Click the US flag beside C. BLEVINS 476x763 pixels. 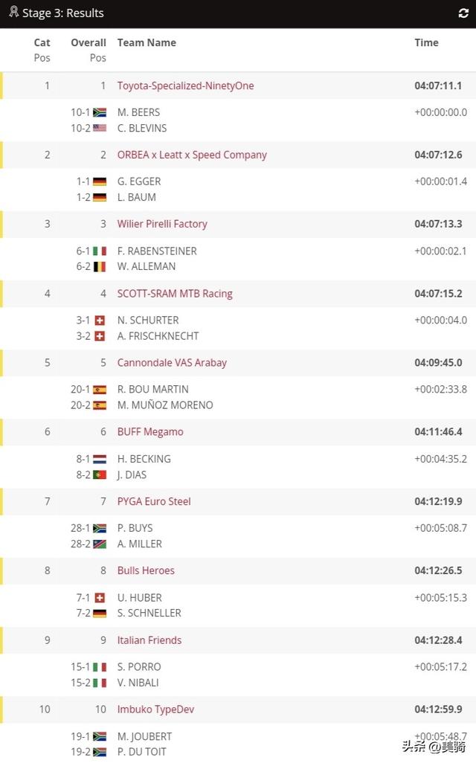pos(100,128)
